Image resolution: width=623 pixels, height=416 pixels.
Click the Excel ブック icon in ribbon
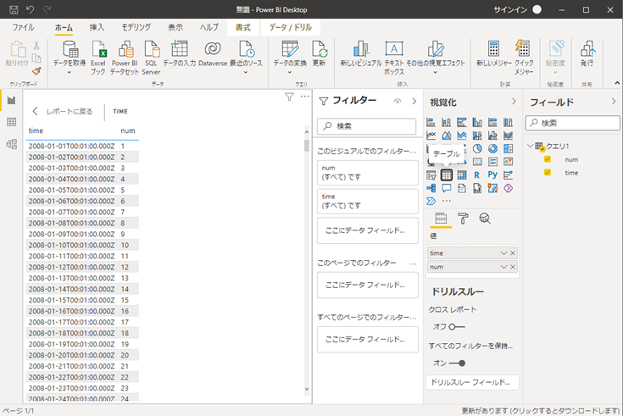[99, 50]
